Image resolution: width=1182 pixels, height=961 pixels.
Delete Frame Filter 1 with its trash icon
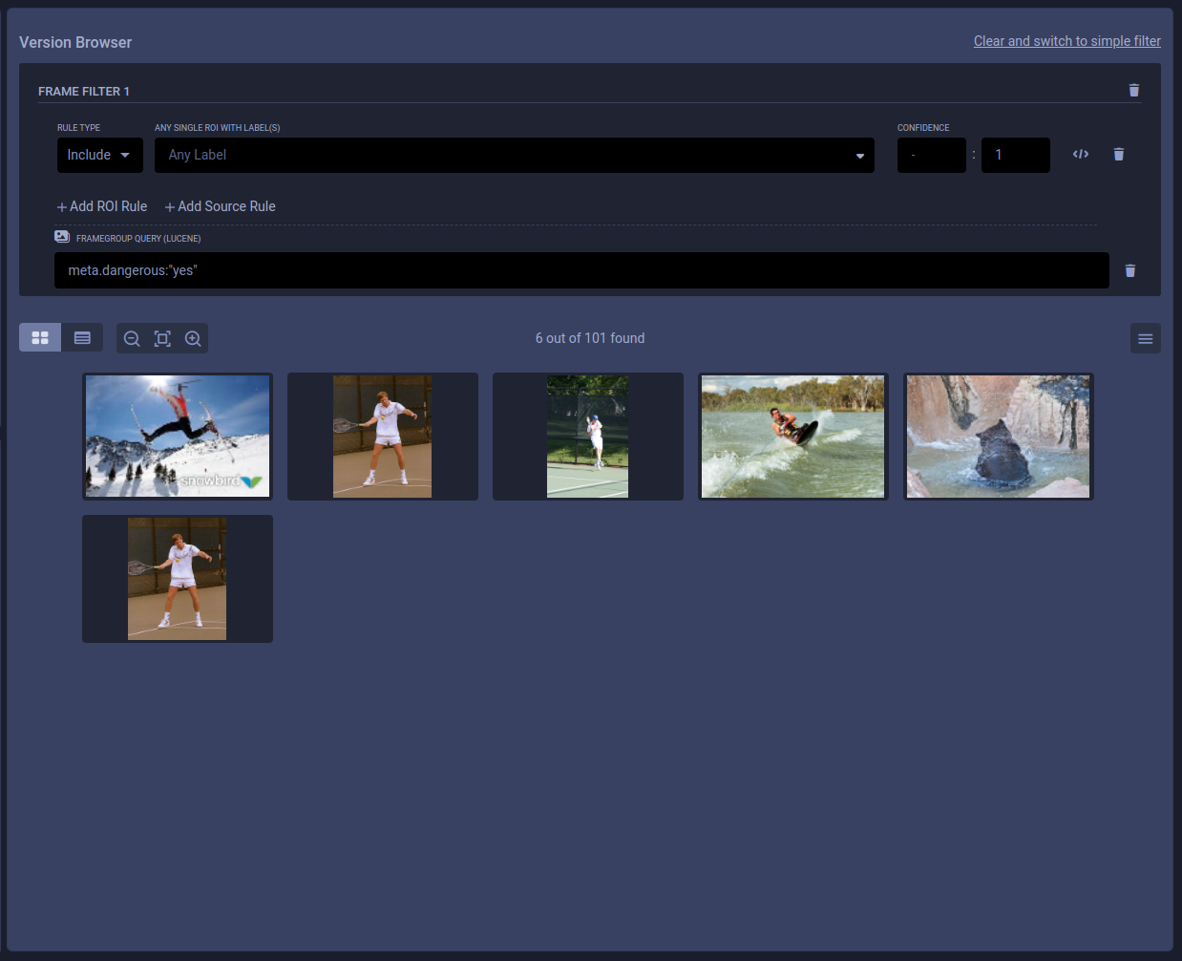[1134, 91]
